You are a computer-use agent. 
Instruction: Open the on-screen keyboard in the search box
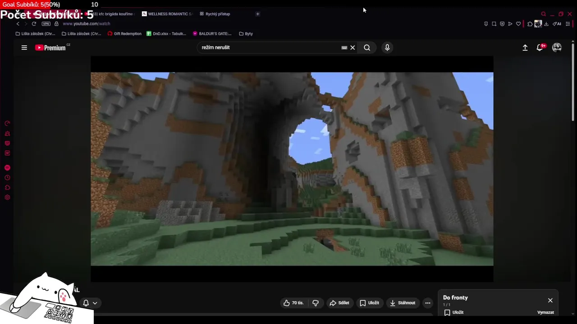344,48
